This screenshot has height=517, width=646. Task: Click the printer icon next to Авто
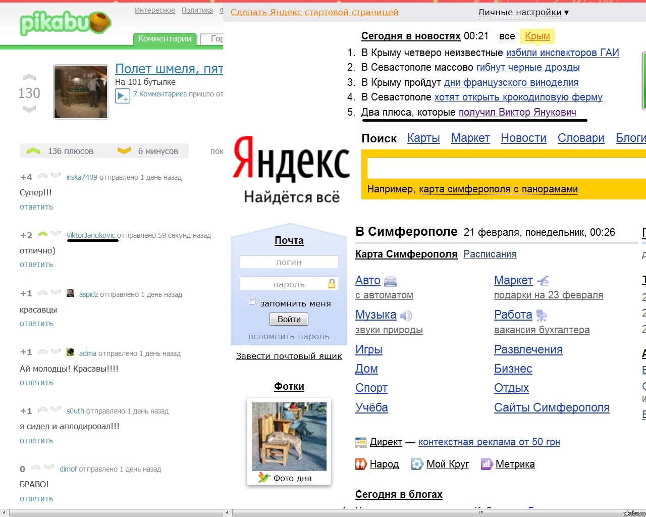[x=390, y=281]
